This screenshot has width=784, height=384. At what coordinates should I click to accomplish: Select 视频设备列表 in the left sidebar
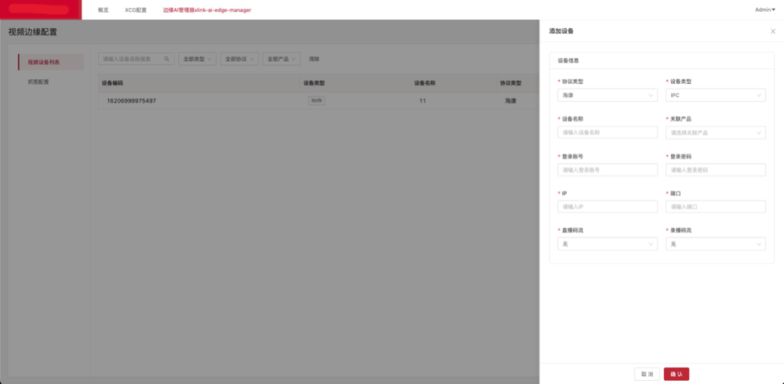pyautogui.click(x=44, y=61)
